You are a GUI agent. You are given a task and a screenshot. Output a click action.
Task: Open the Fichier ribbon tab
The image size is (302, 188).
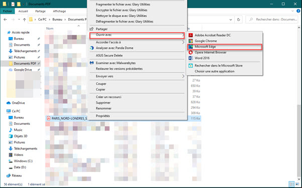pyautogui.click(x=8, y=11)
